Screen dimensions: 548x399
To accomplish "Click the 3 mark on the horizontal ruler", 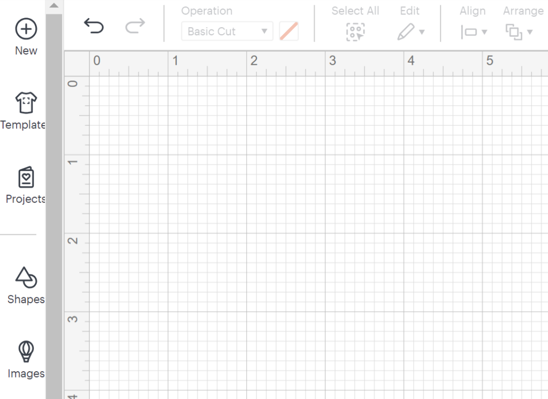I will pyautogui.click(x=332, y=61).
